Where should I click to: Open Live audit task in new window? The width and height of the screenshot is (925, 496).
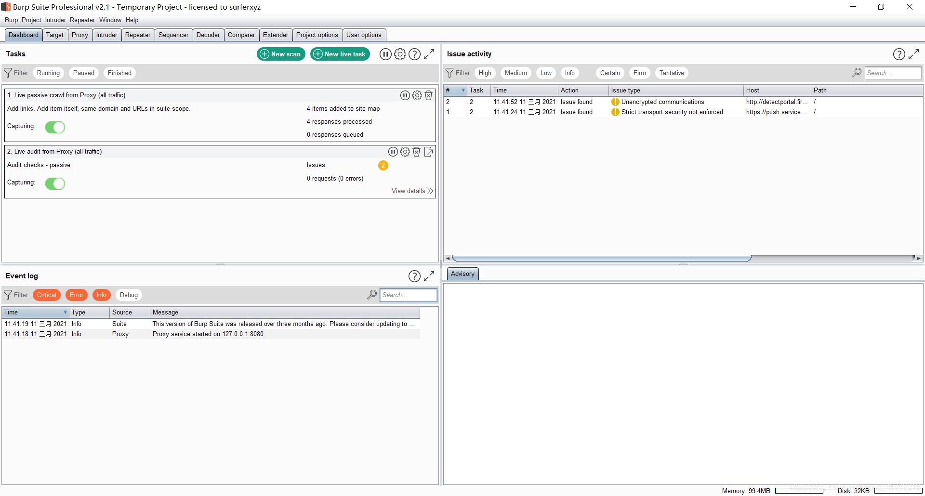(428, 152)
